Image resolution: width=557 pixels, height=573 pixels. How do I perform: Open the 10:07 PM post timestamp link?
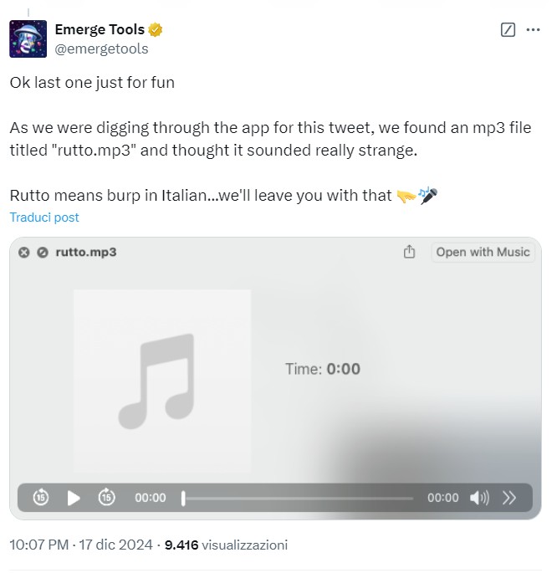[79, 545]
